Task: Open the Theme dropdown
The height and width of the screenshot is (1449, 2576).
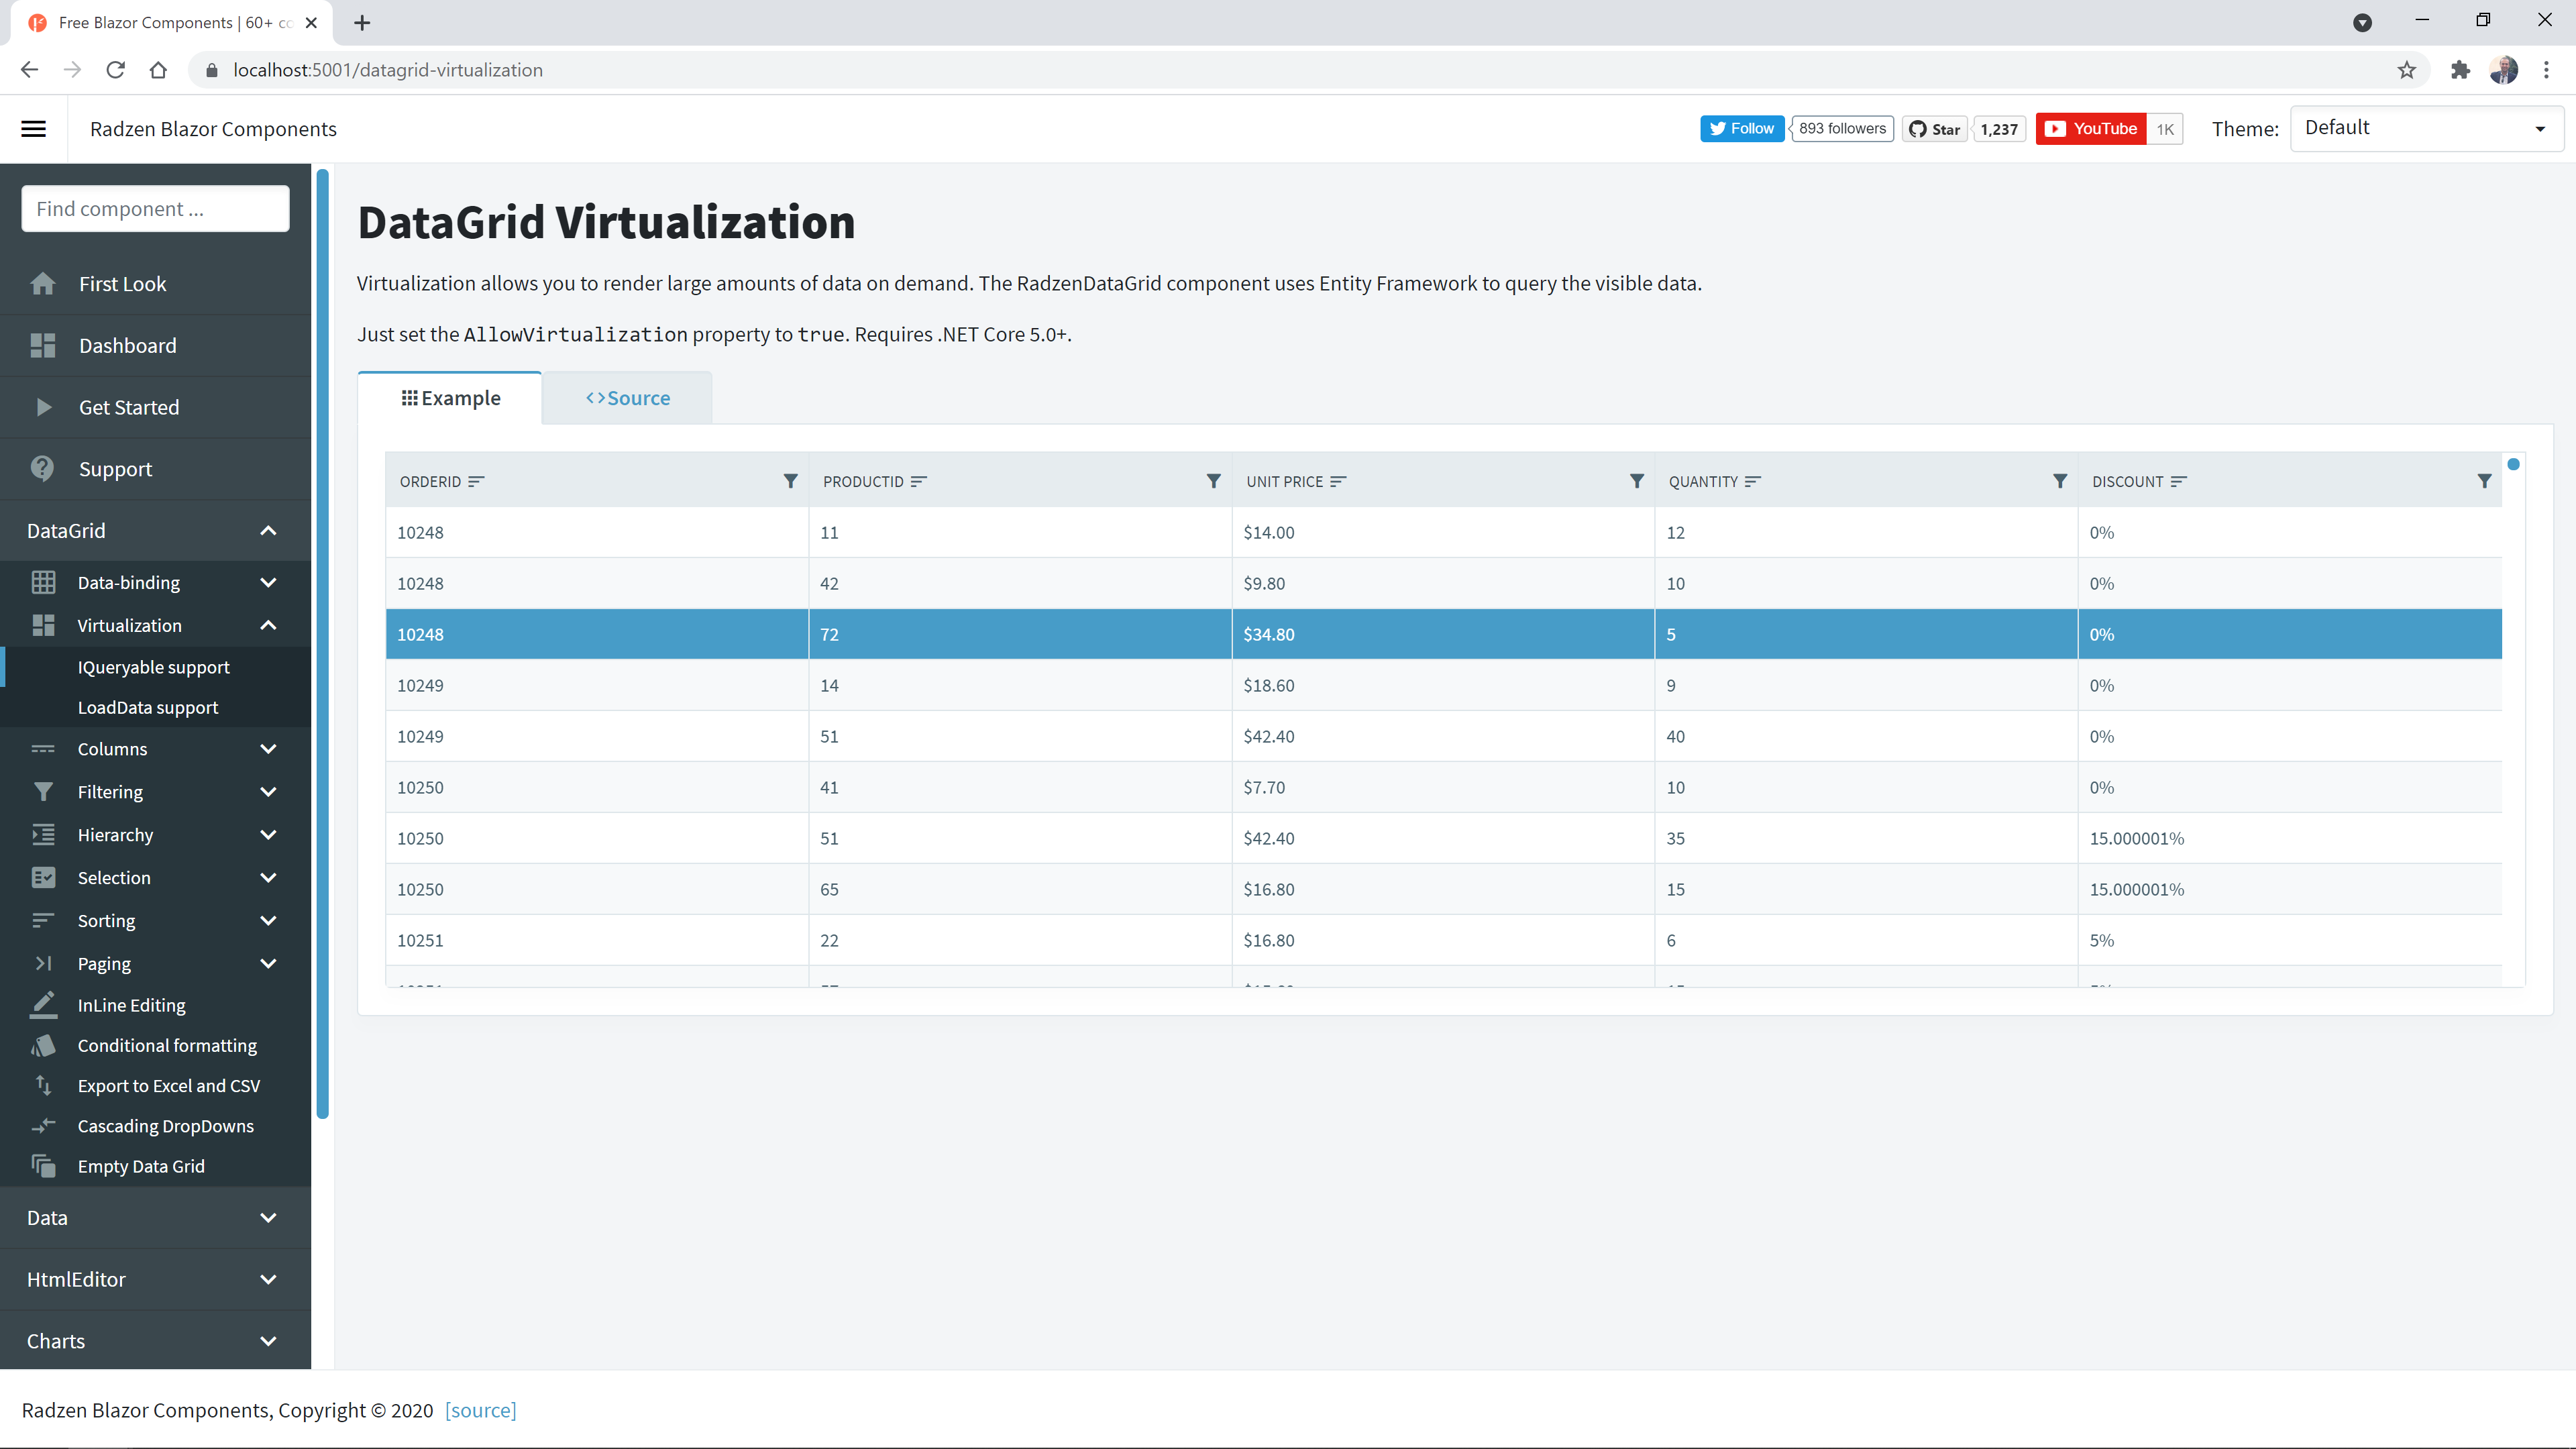Action: point(2425,128)
